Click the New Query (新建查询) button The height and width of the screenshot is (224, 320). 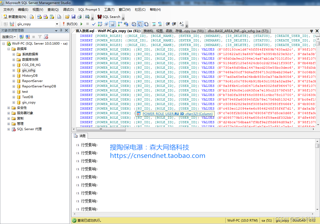[x=15, y=17]
